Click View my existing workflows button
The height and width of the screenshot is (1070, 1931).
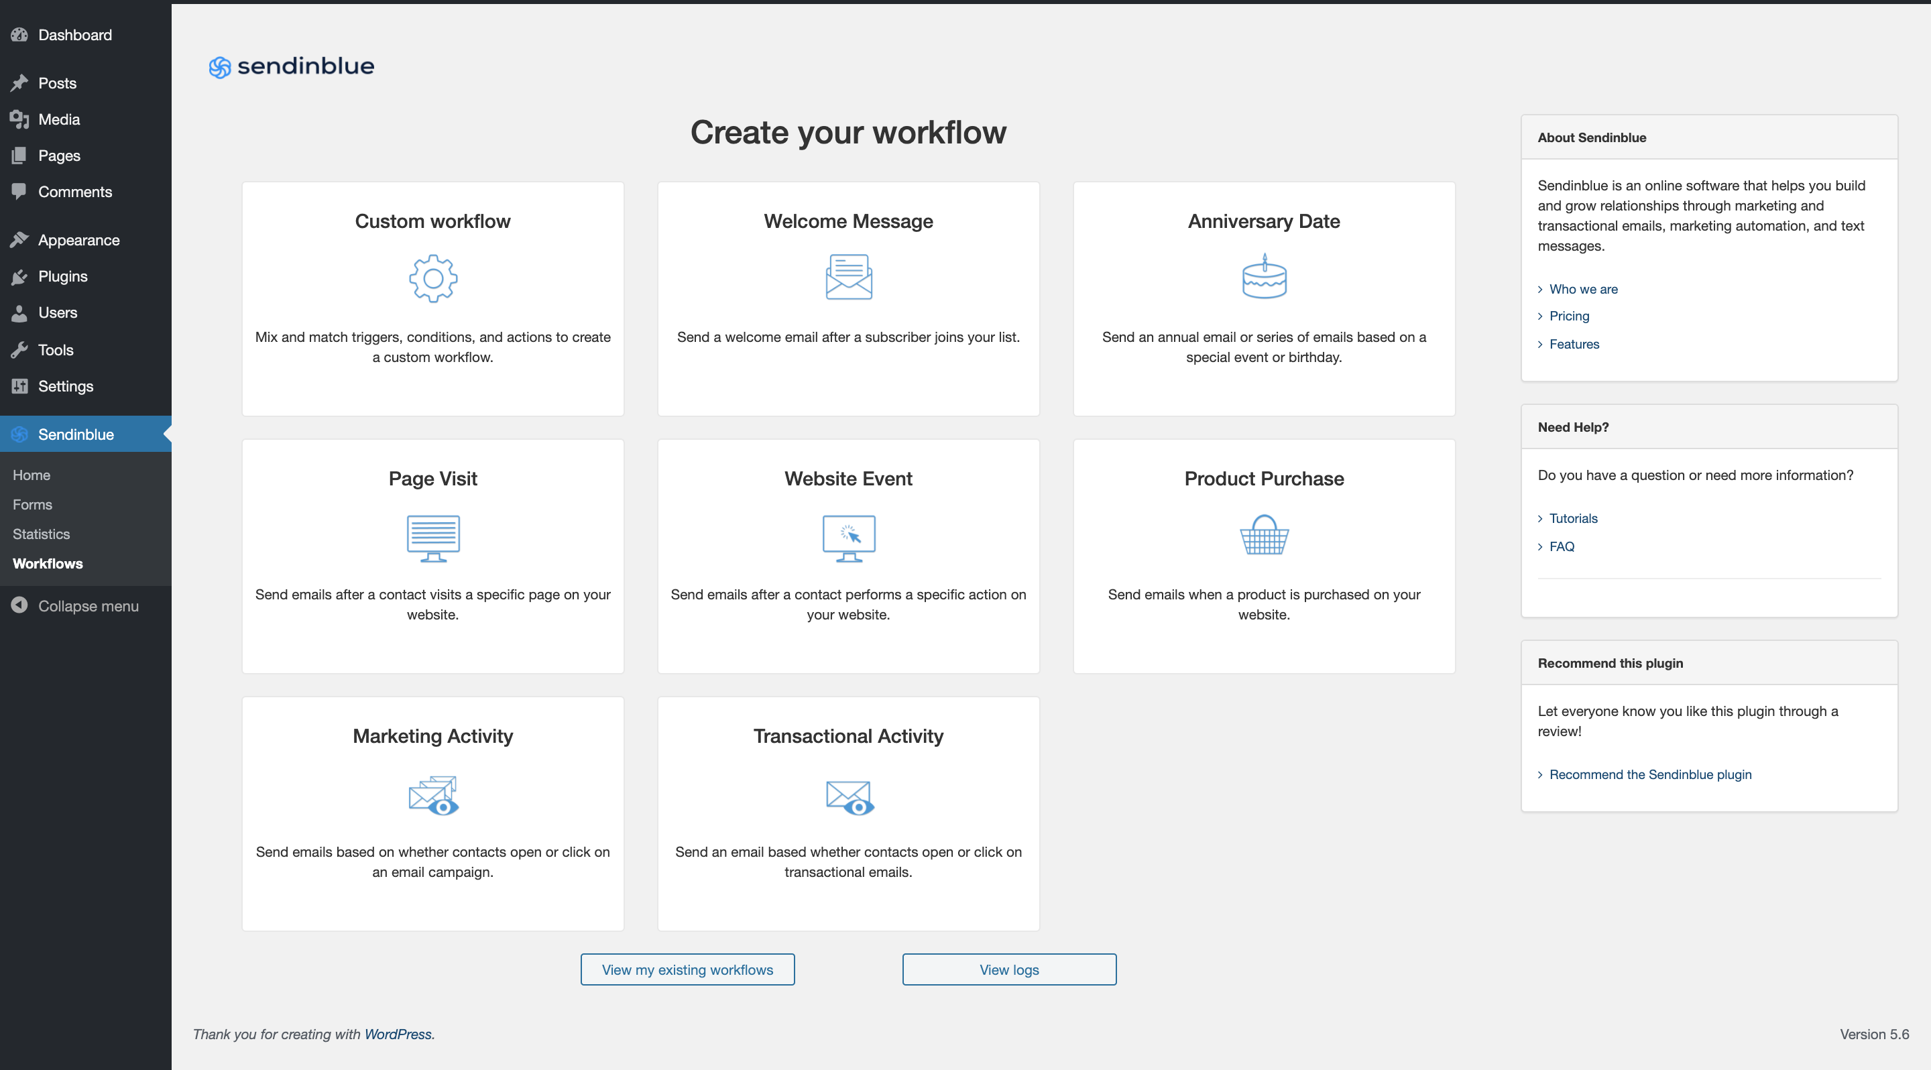[687, 969]
